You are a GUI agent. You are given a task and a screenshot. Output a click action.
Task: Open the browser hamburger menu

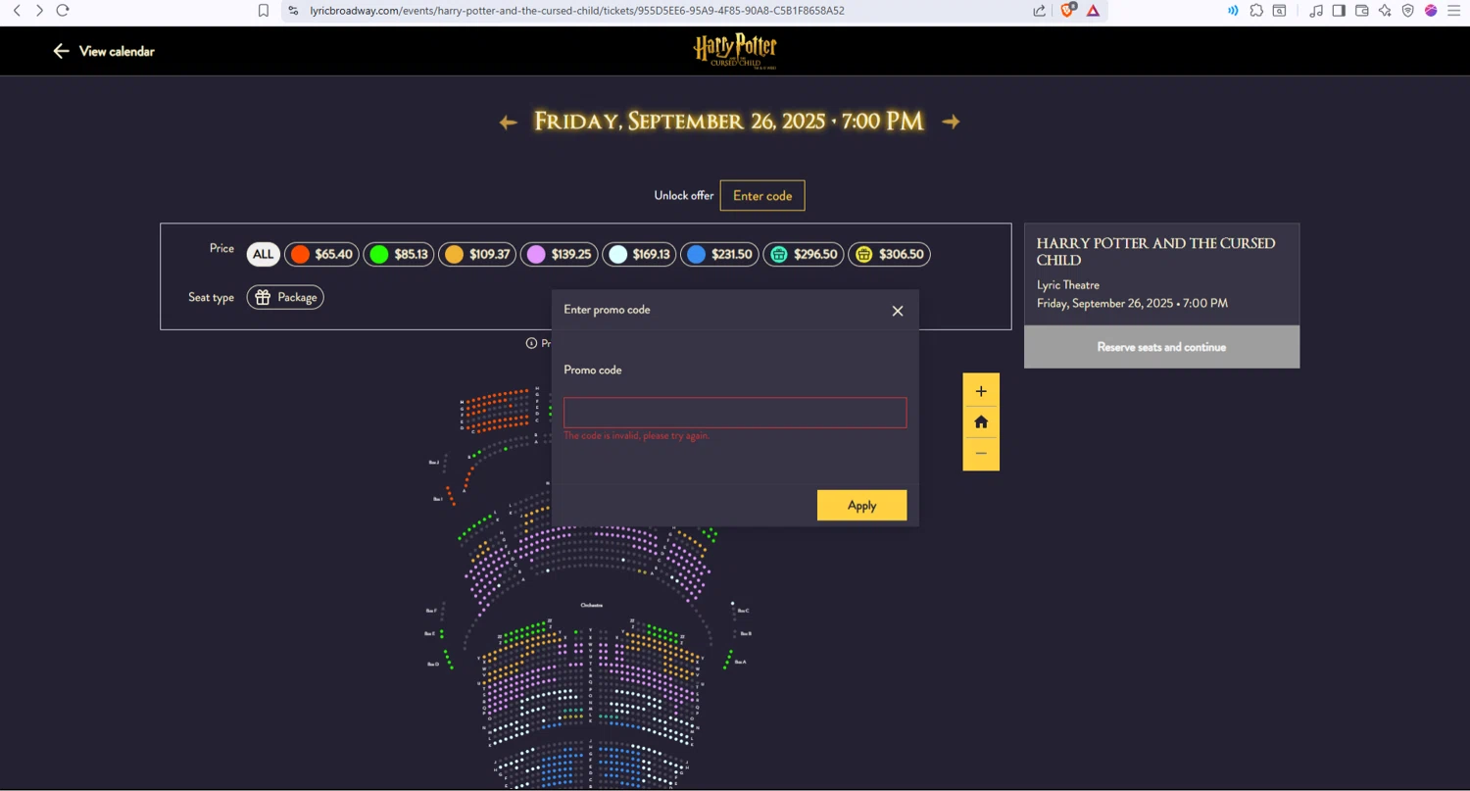coord(1454,11)
